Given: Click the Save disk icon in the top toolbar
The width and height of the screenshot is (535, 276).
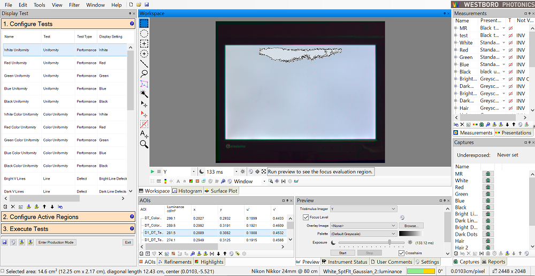Looking at the screenshot, I should (147, 5).
